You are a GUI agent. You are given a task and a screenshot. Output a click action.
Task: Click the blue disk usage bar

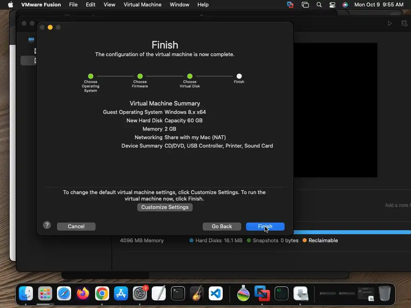[352, 232]
